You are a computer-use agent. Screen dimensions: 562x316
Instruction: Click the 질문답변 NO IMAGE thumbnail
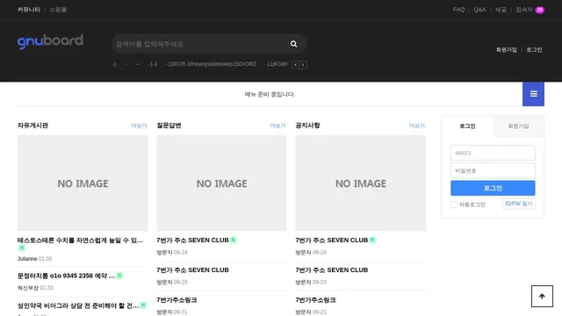tap(221, 183)
